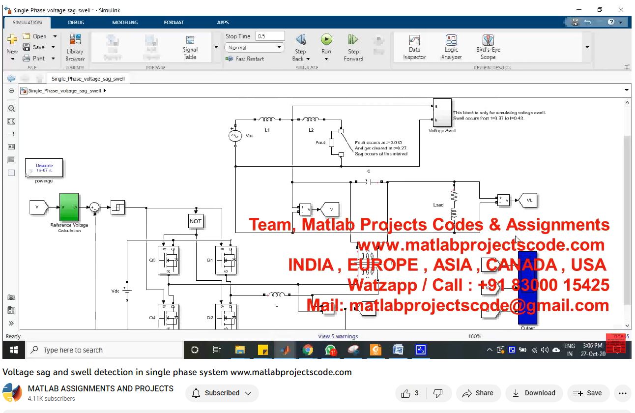Toggle Fast Restart mode
635x413 pixels.
click(245, 59)
